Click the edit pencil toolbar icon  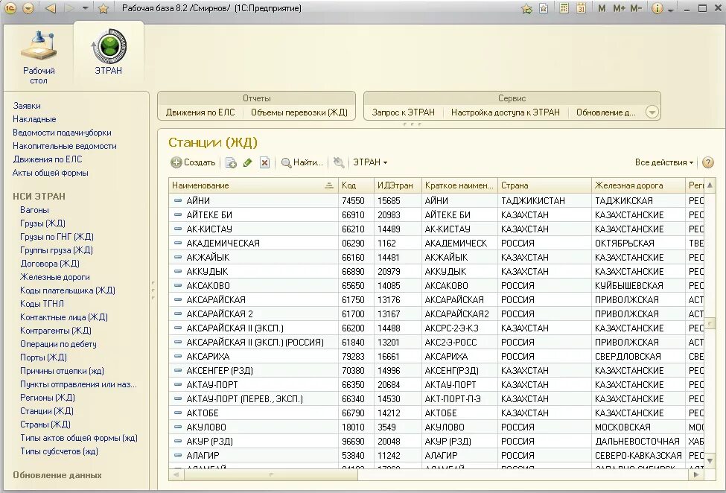tap(248, 162)
